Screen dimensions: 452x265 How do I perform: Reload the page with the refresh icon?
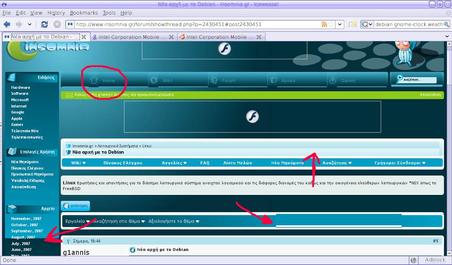44,24
